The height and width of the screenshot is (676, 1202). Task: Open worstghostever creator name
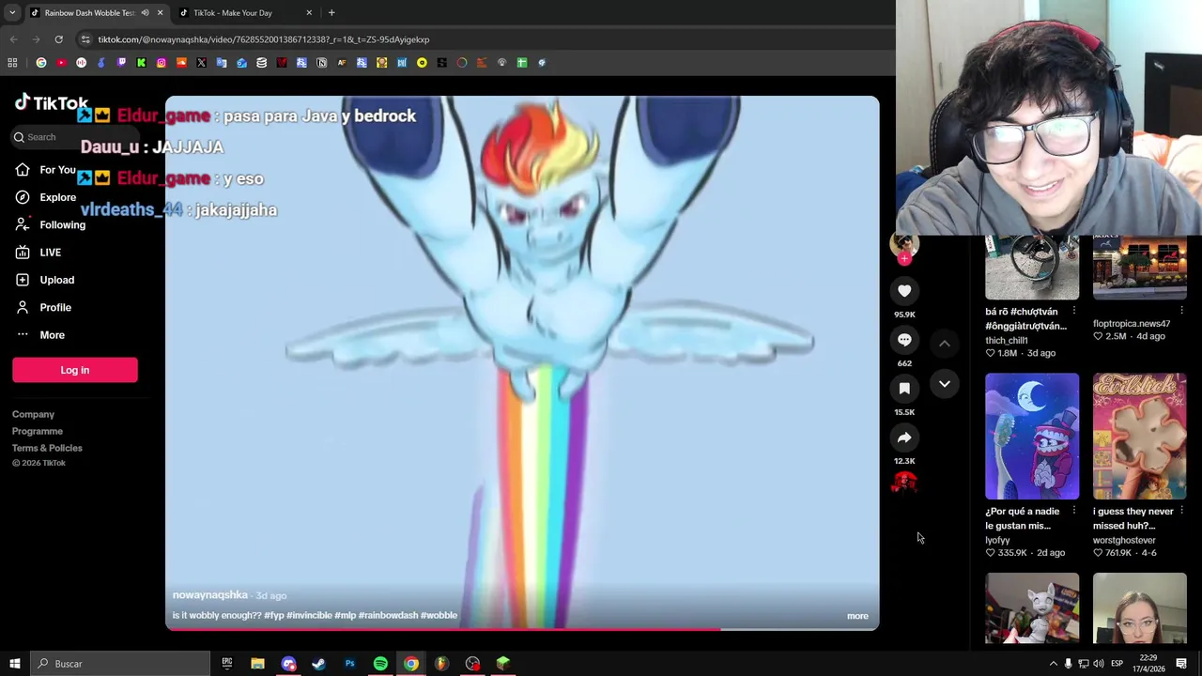coord(1124,541)
